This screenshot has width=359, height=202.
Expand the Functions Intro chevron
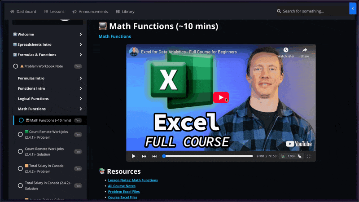pyautogui.click(x=81, y=88)
